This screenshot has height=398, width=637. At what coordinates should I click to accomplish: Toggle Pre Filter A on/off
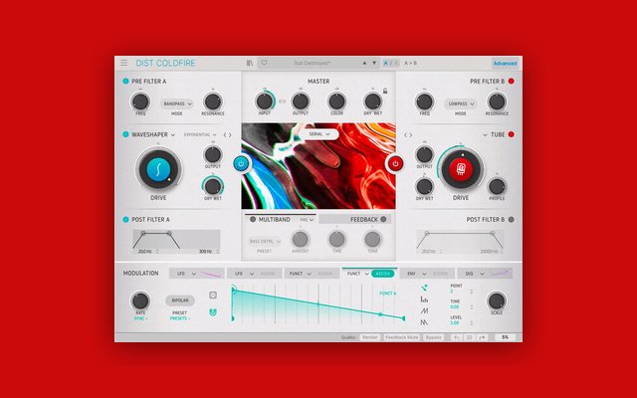tap(126, 82)
